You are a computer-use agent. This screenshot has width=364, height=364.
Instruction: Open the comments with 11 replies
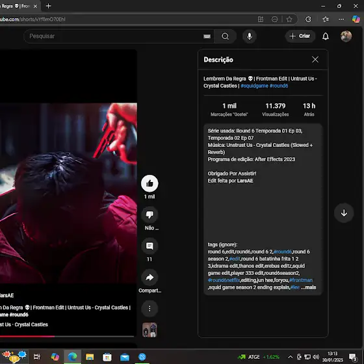coord(149,246)
